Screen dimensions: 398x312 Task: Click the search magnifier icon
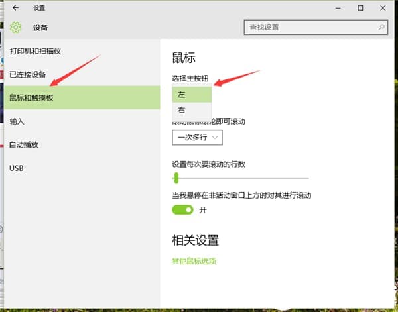[x=381, y=27]
